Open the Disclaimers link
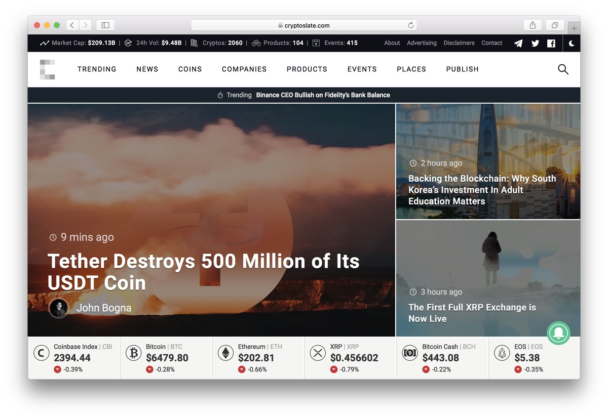 (x=459, y=43)
